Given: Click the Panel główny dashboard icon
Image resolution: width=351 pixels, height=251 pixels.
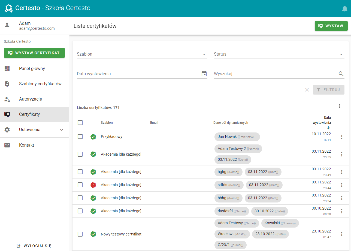Looking at the screenshot, I should [7, 69].
